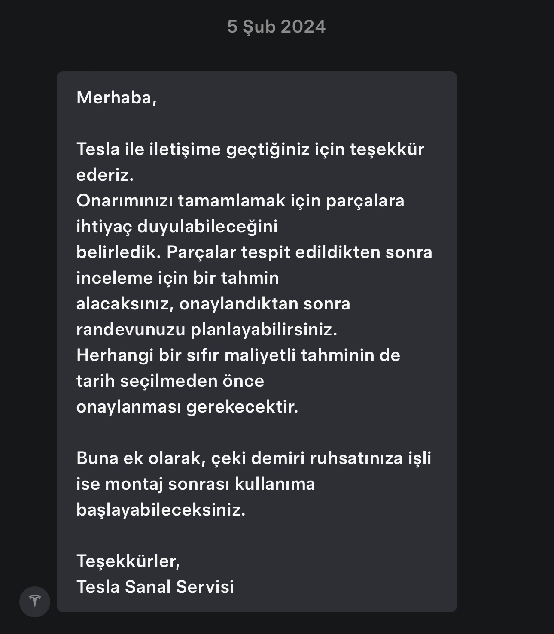Tap the Merhaba greeting line
The height and width of the screenshot is (634, 554).
[x=116, y=98]
